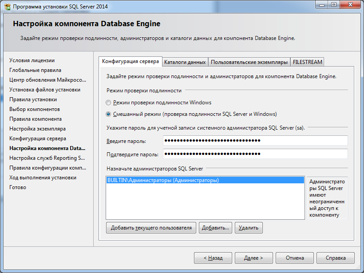Open the Пользовательские экземпляры tab
The width and height of the screenshot is (364, 273).
(249, 62)
